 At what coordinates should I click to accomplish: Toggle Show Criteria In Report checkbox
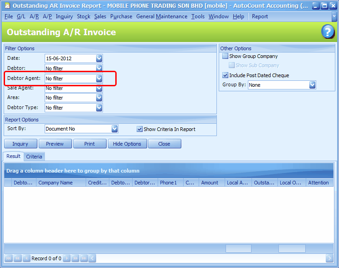click(x=140, y=129)
